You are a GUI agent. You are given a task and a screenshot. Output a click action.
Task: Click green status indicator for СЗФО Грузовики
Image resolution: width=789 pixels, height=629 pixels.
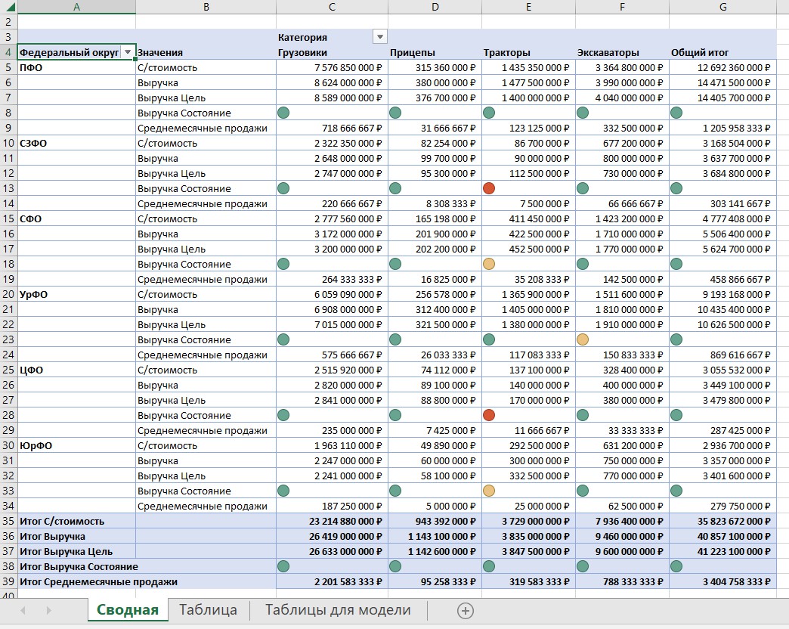pyautogui.click(x=283, y=188)
